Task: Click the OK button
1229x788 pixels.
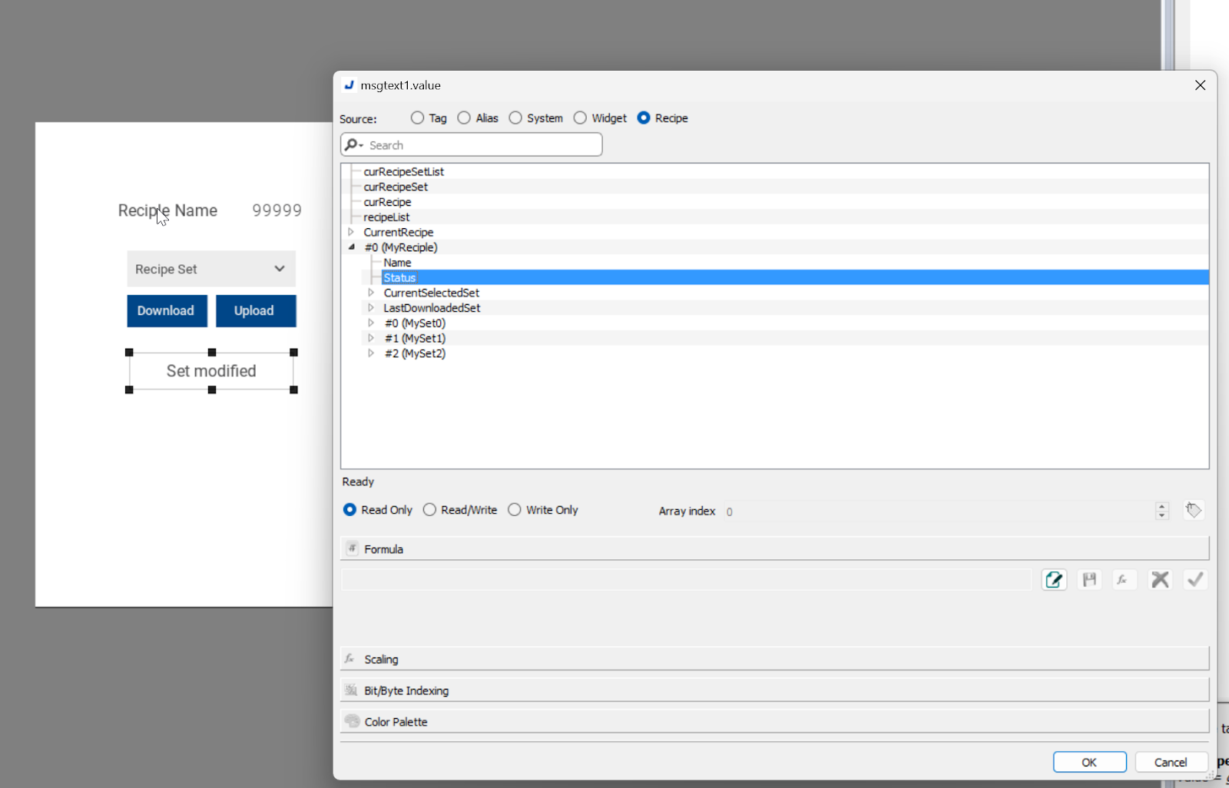Action: click(x=1089, y=762)
